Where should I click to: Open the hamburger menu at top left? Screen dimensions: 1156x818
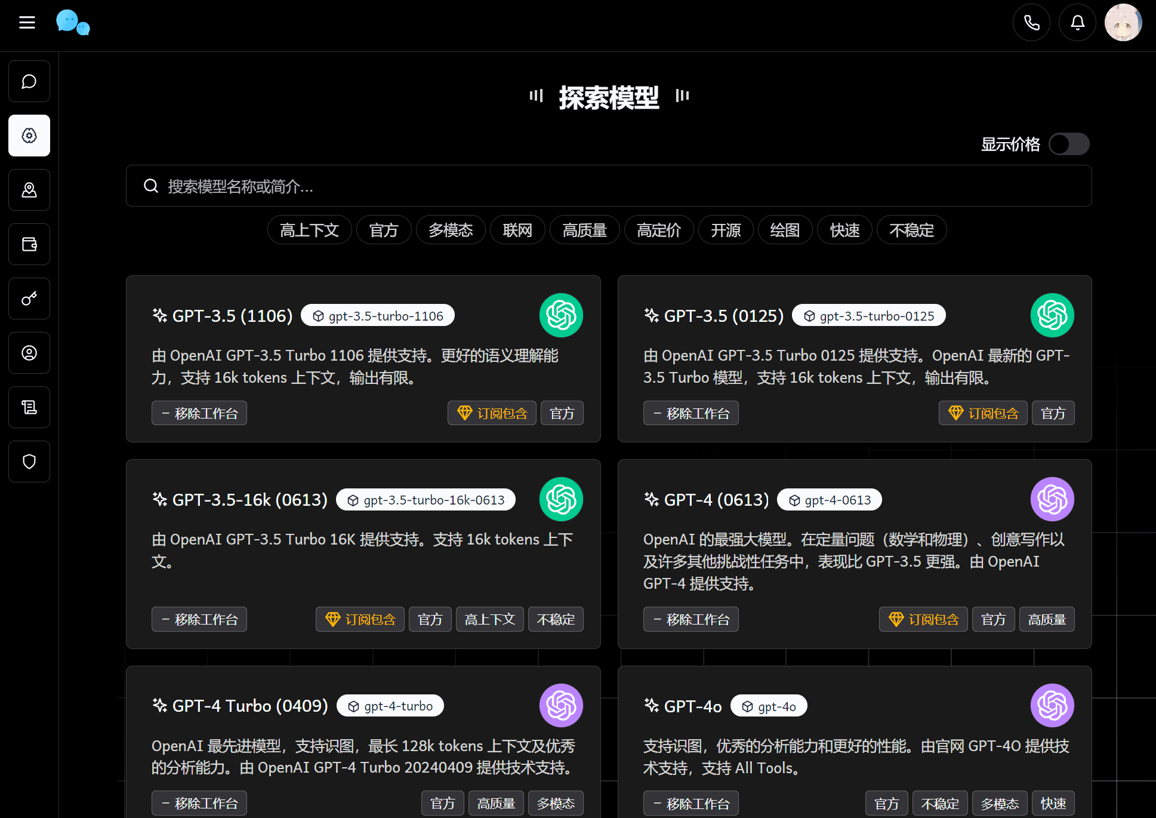click(x=26, y=22)
